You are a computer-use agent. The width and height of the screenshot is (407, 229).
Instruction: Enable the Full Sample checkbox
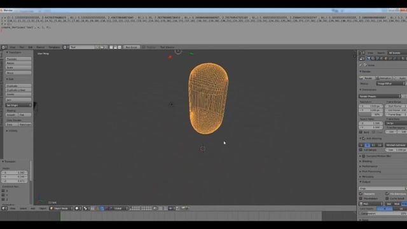[x=361, y=150]
